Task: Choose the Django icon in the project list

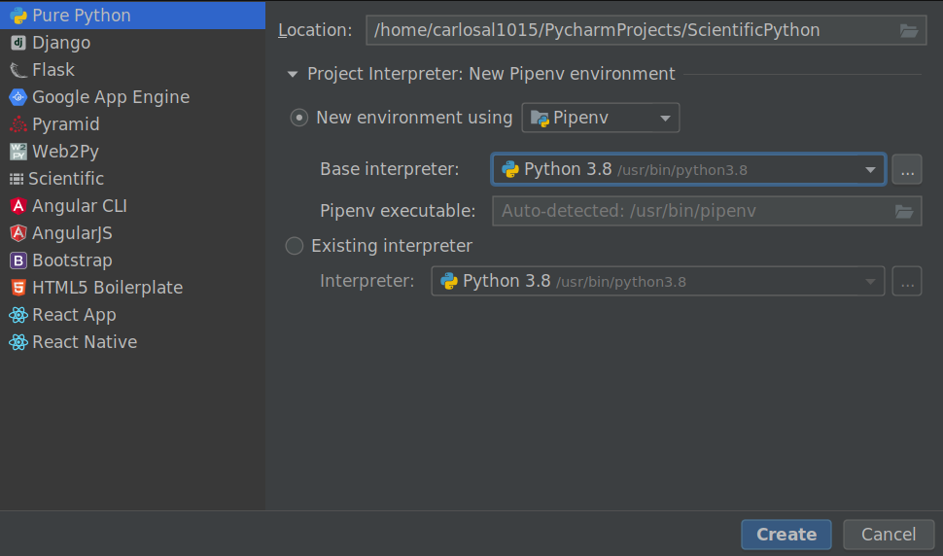Action: click(18, 43)
